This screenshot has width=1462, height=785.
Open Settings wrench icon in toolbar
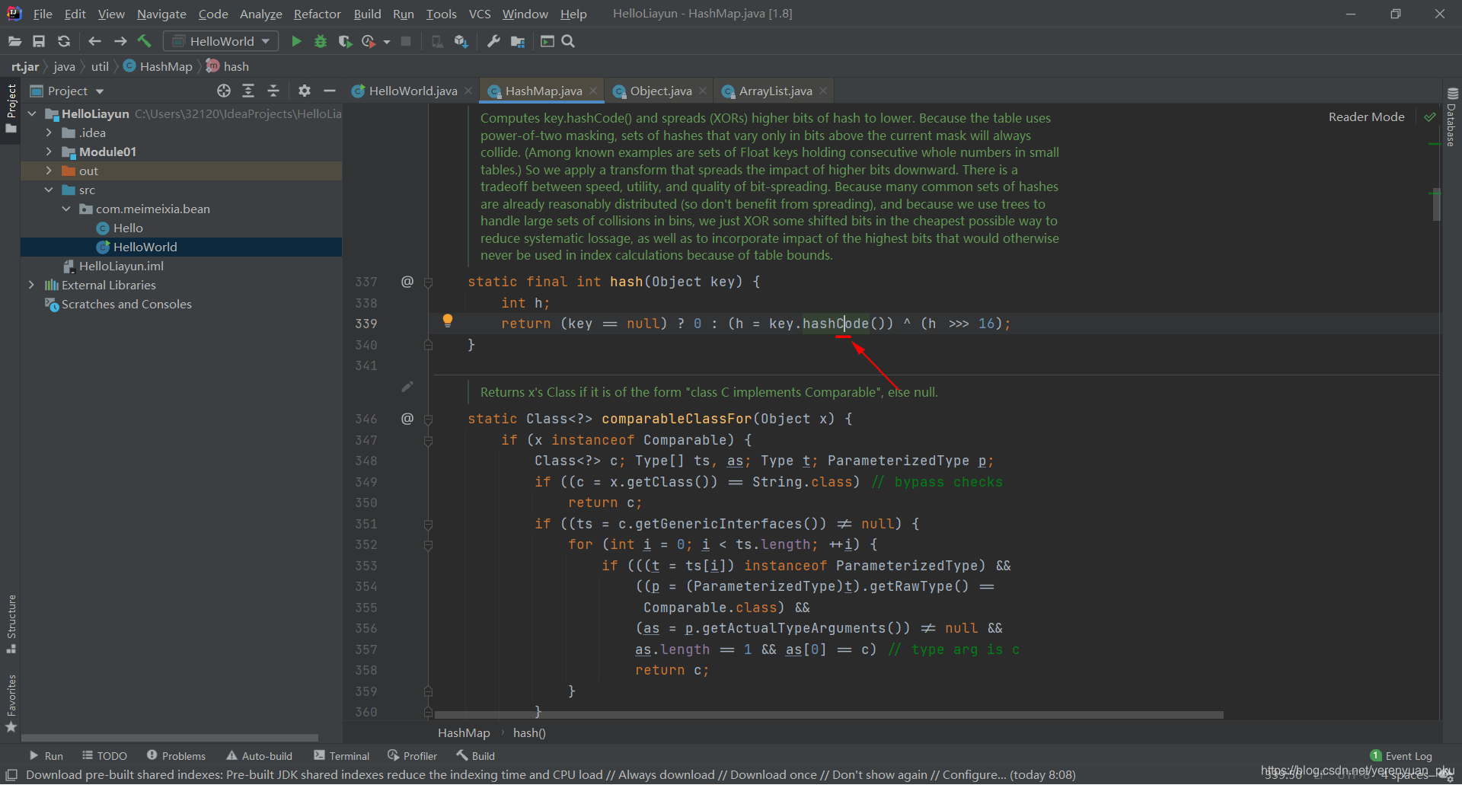[493, 41]
